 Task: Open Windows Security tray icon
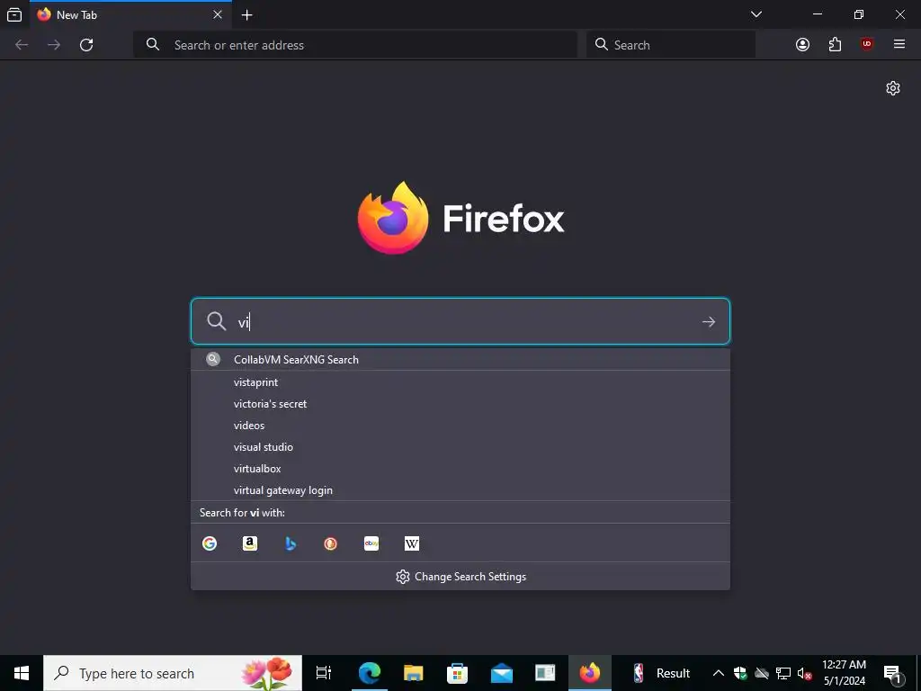(x=740, y=673)
